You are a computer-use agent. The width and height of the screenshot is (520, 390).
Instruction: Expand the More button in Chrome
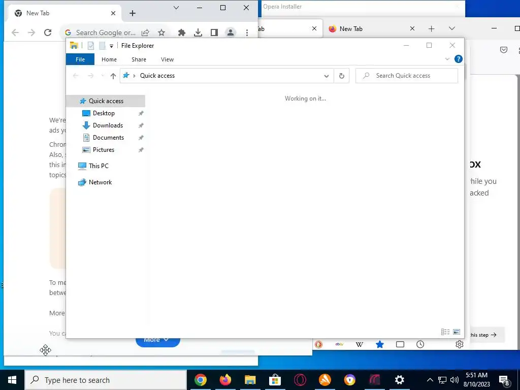coord(158,343)
